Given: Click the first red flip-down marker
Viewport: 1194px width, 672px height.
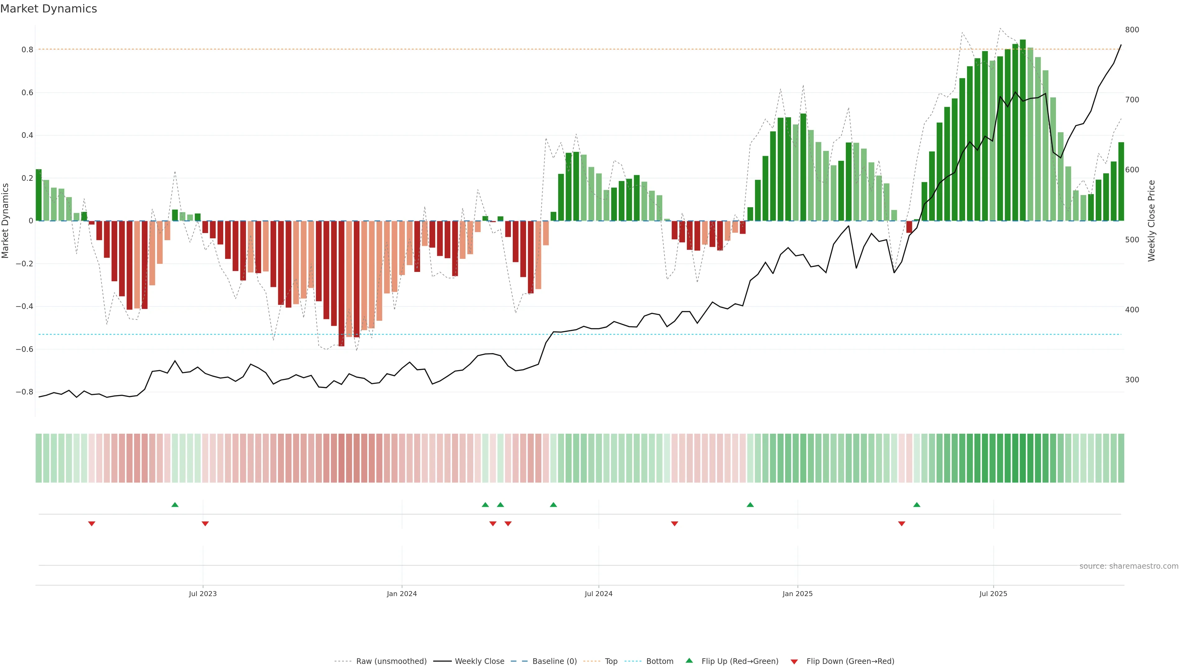Looking at the screenshot, I should click(92, 524).
